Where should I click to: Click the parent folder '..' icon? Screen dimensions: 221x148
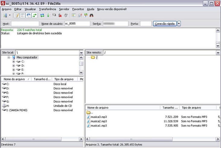[88, 112]
